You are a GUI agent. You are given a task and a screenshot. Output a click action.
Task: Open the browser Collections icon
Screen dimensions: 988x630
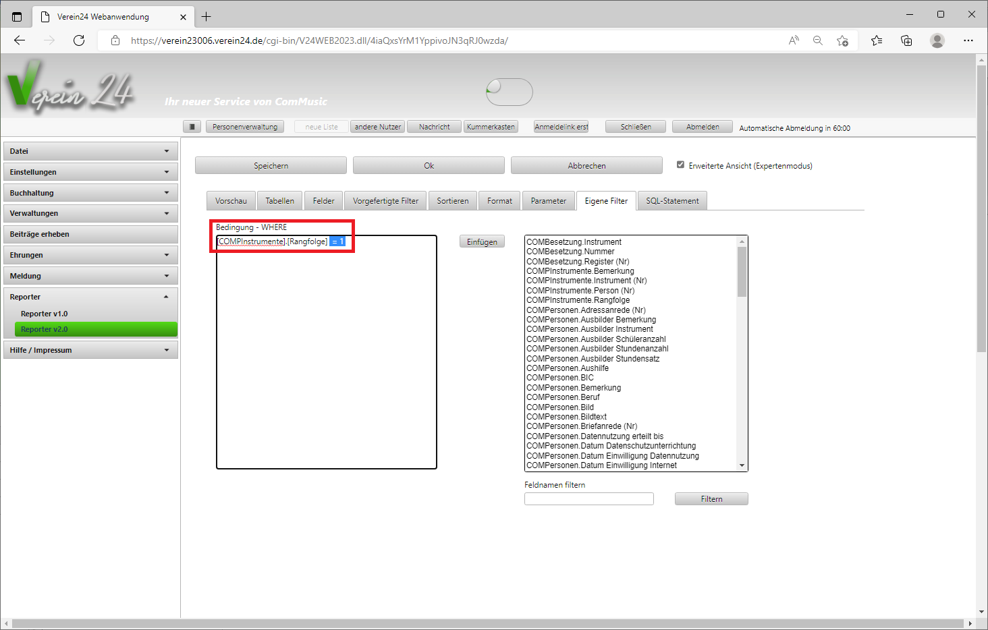906,40
